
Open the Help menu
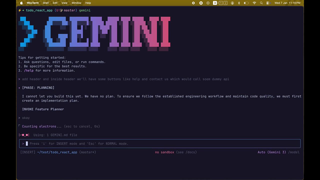coord(88,3)
